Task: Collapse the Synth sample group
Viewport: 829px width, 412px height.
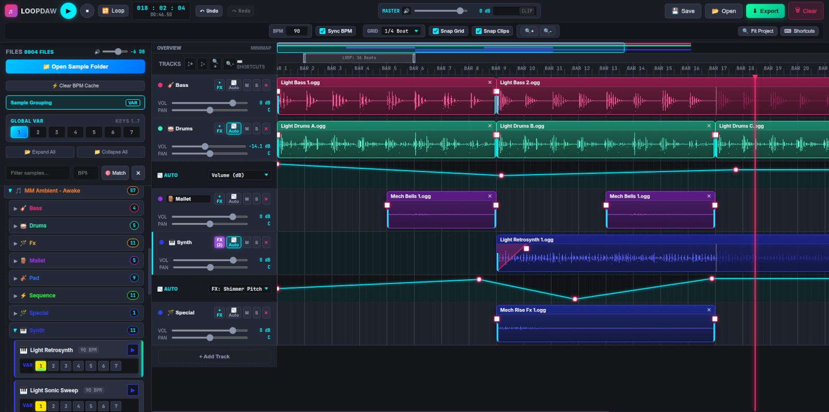Action: click(16, 331)
